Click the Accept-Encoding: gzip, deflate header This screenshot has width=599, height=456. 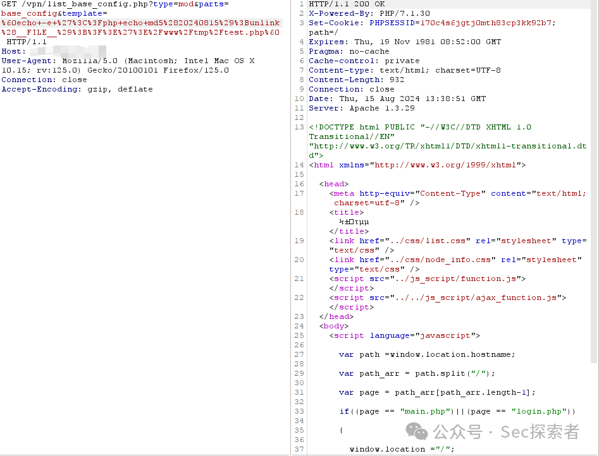coord(77,89)
